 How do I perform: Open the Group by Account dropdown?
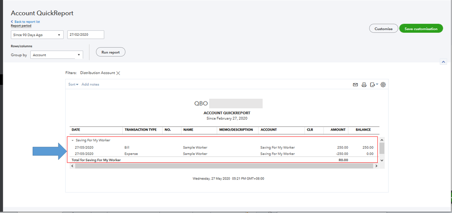pos(57,55)
